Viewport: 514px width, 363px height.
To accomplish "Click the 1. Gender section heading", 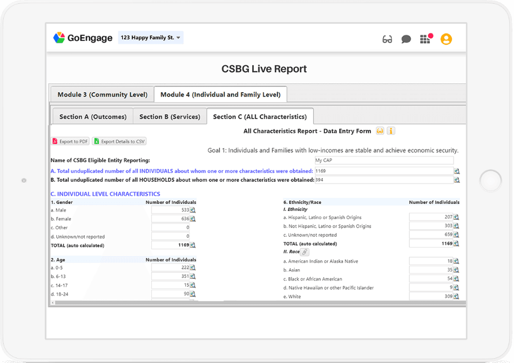I will 62,202.
